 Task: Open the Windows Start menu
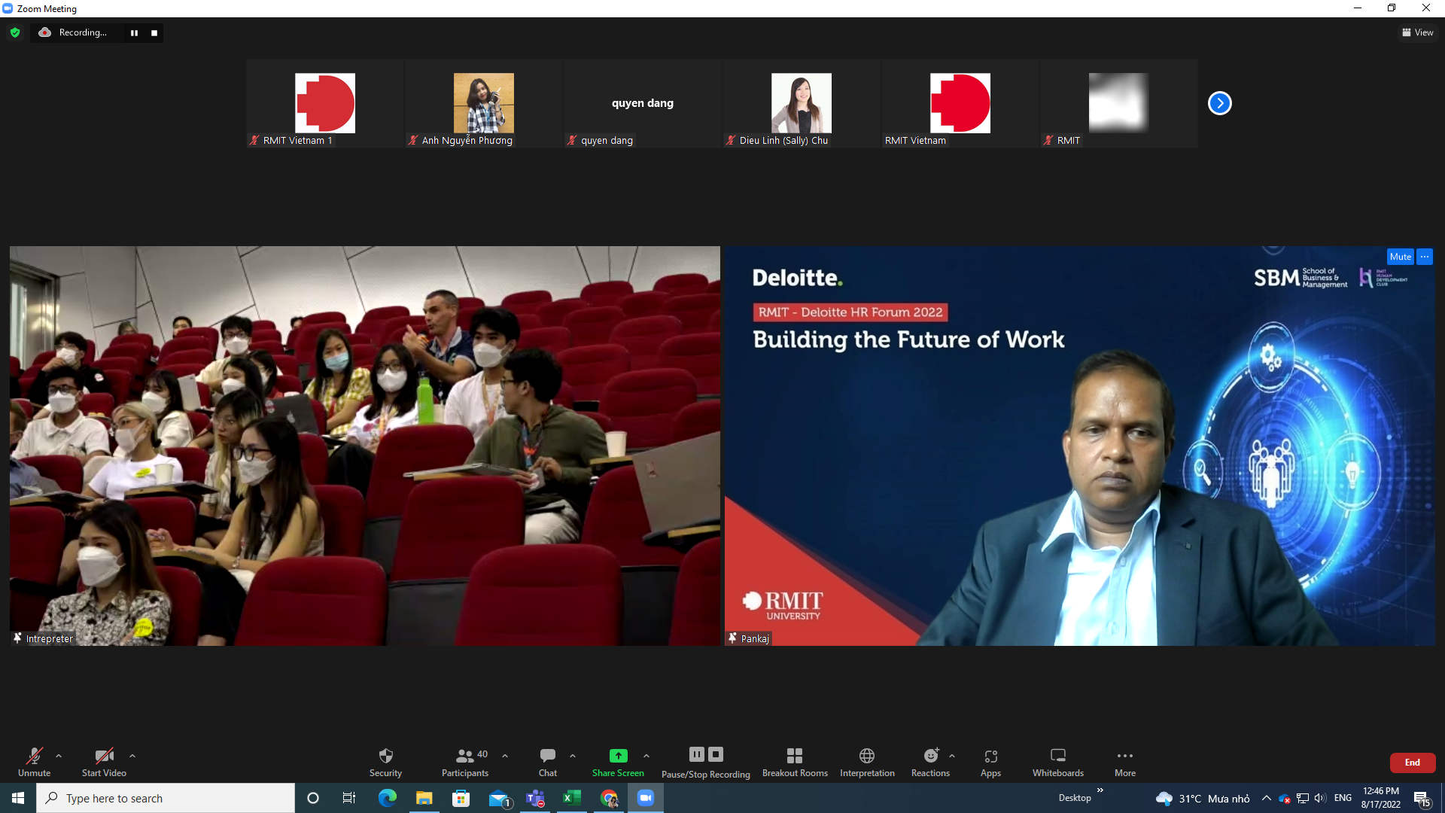click(x=18, y=798)
